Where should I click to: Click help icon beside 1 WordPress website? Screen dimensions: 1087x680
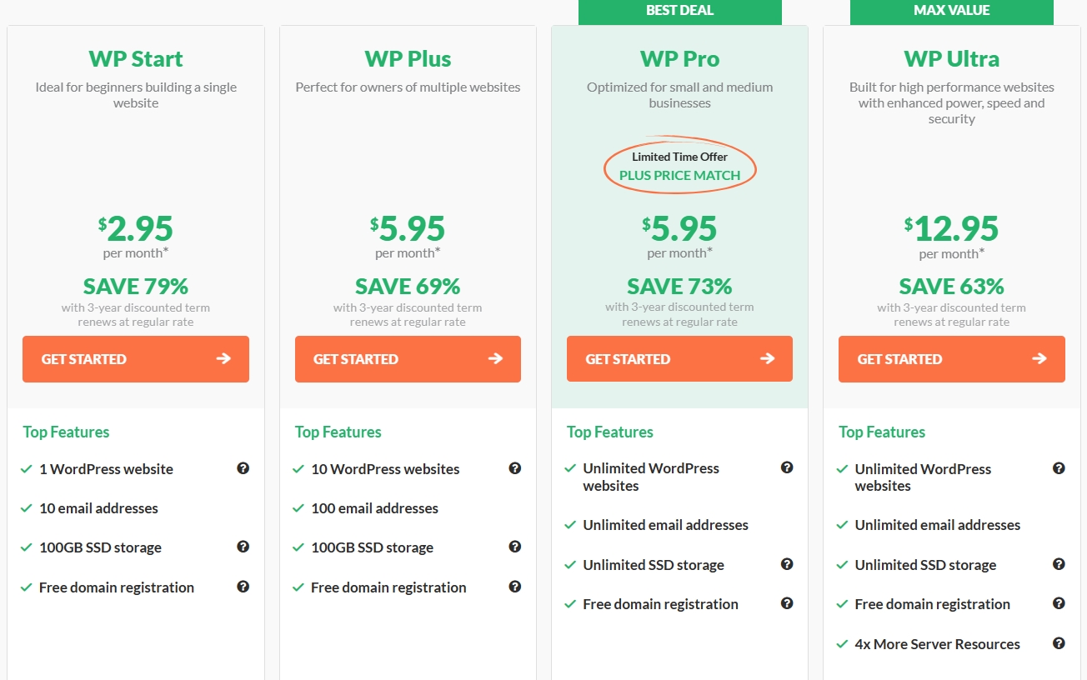coord(243,468)
